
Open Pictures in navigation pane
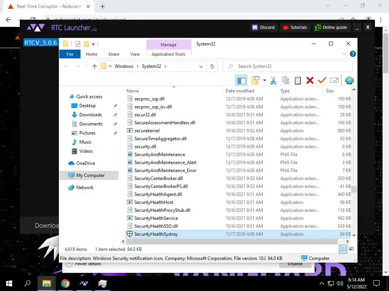87,133
